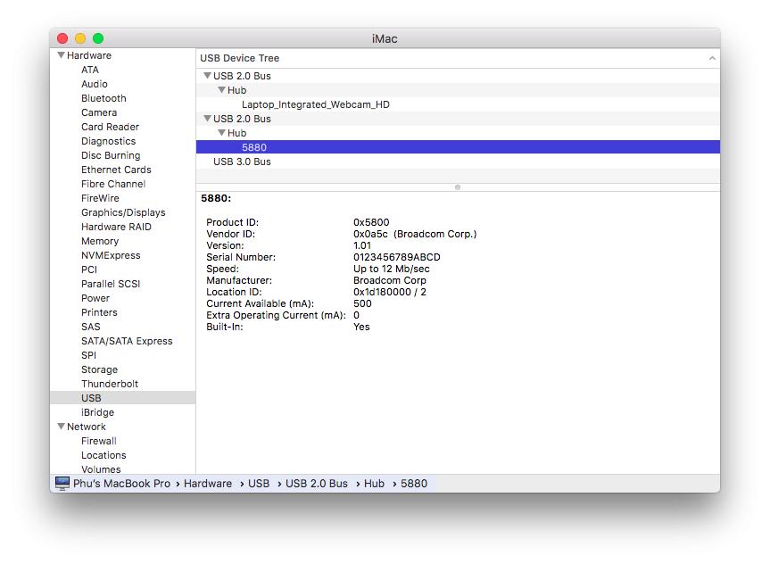Collapse the Network section triangle

61,427
